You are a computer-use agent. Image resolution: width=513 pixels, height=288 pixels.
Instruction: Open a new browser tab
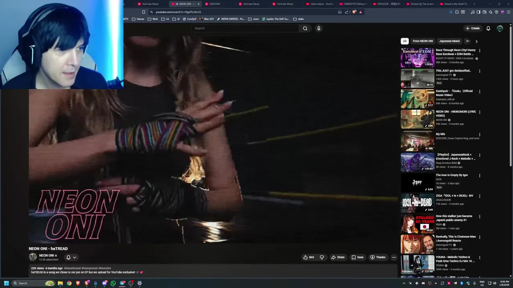474,4
